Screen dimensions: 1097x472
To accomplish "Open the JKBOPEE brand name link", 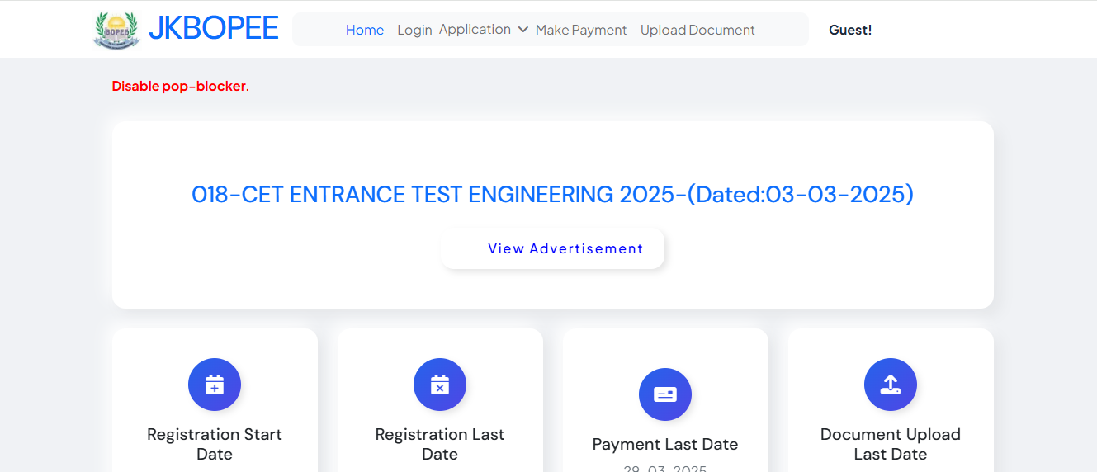I will click(x=213, y=29).
